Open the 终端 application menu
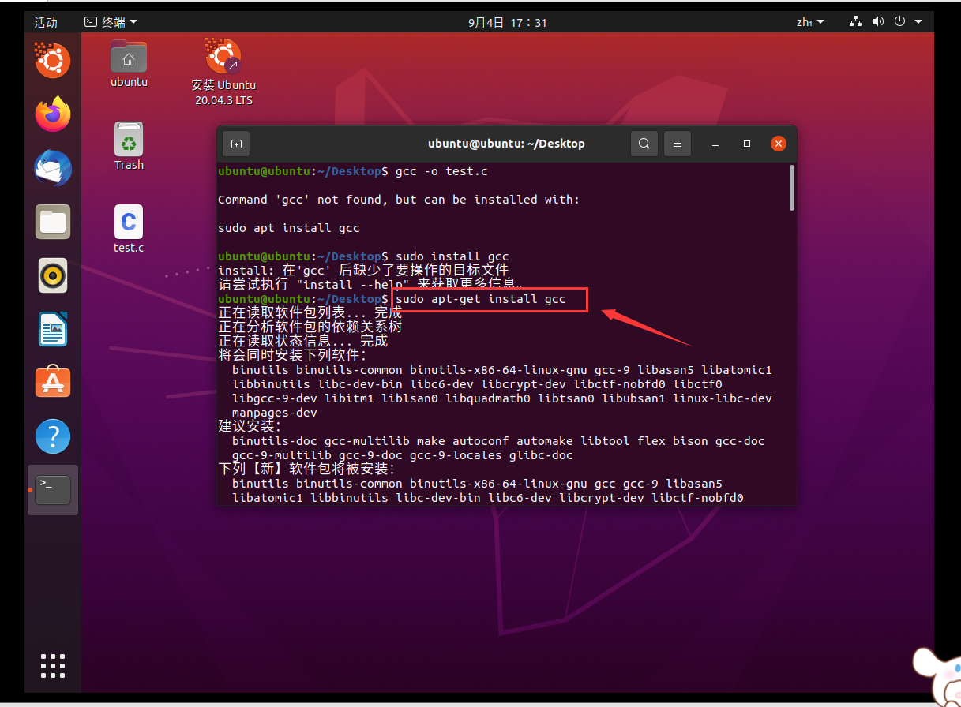 113,21
